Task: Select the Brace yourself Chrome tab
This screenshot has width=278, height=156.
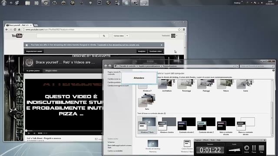Action: coord(19,25)
